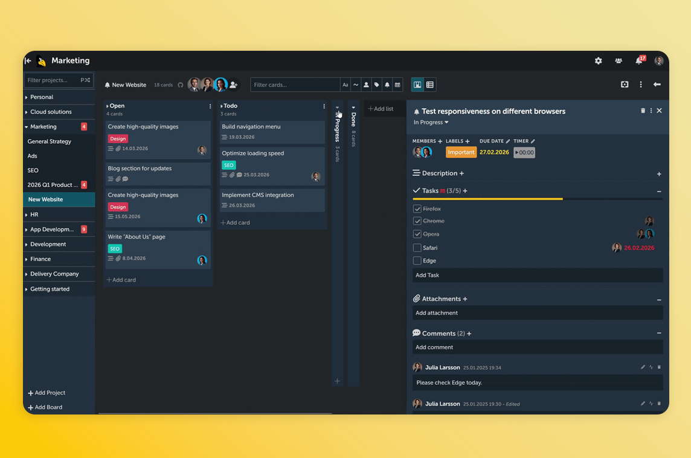Delete the card using trash icon
This screenshot has width=691, height=458.
pyautogui.click(x=643, y=111)
